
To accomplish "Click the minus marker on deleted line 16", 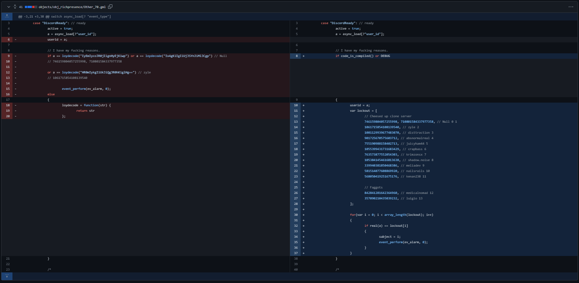I will coord(15,94).
